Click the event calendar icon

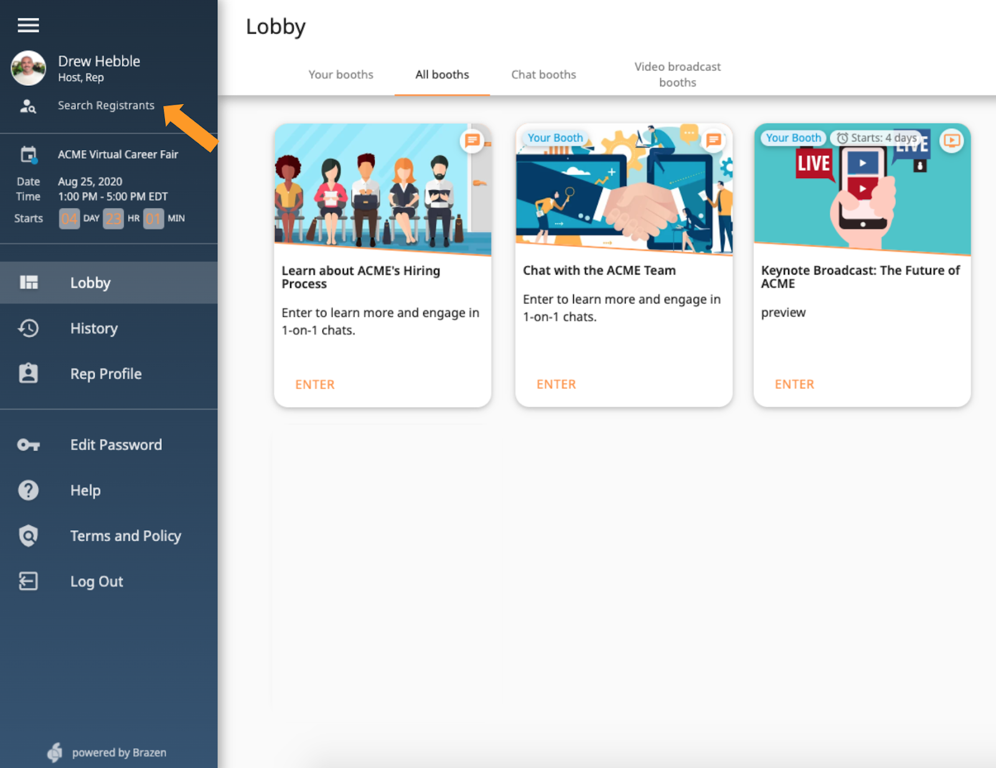(x=29, y=154)
